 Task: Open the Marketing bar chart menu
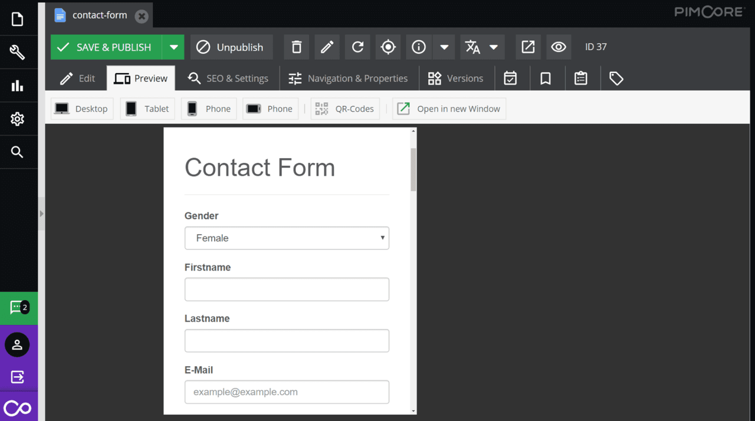[x=17, y=85]
